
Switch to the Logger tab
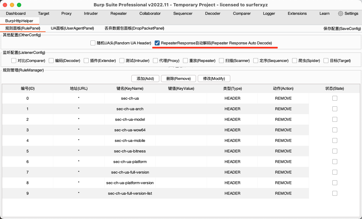(x=269, y=14)
